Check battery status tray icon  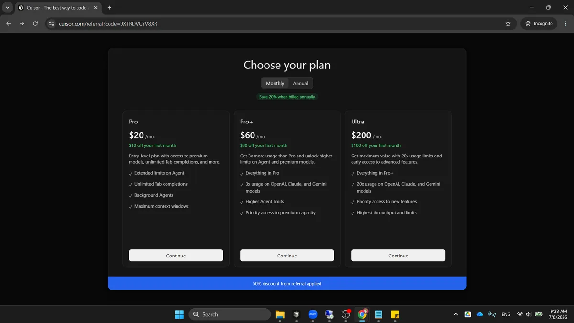pos(539,314)
